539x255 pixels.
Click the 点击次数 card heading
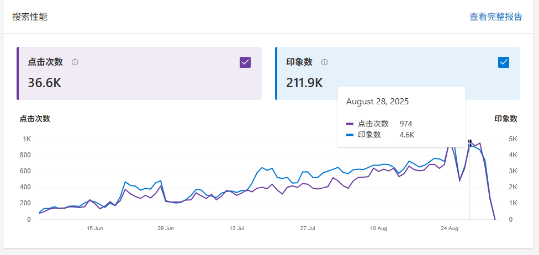pyautogui.click(x=45, y=62)
